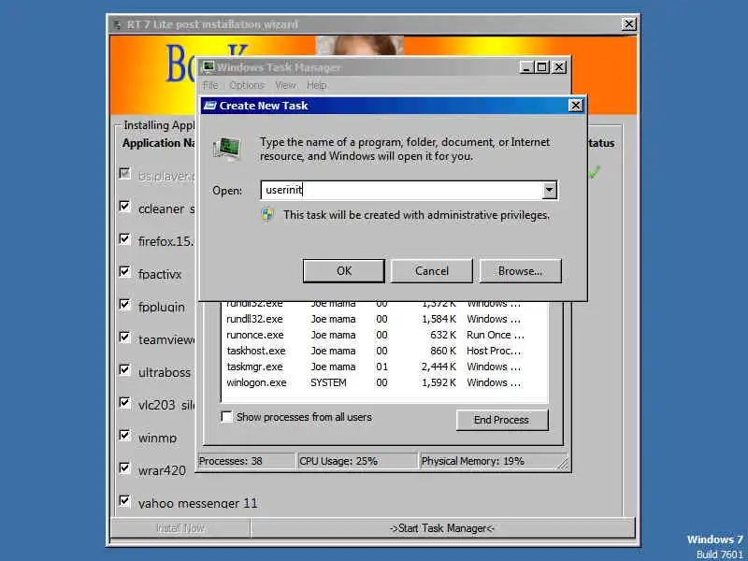Click the Run Once ... description cell
The height and width of the screenshot is (561, 748).
(x=496, y=335)
